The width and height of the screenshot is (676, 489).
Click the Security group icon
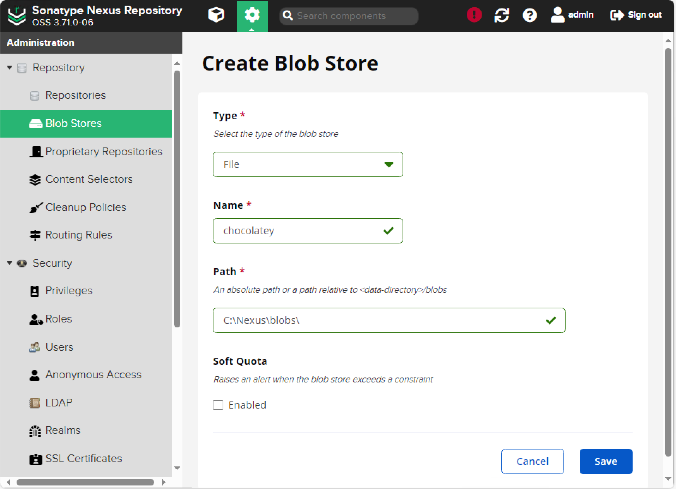(x=22, y=263)
